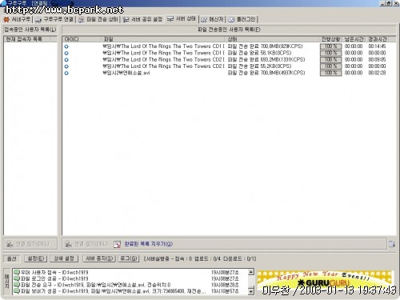
Task: Click status text 파일 전송 완료 58.1KB(0CPS)
Action: pyautogui.click(x=259, y=53)
